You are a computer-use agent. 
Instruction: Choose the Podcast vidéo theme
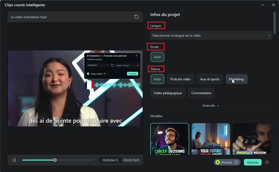point(180,79)
